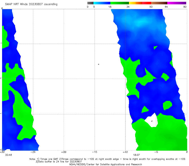Click the title 'SMAP NRT Winds 20230807 ascending'
The height and width of the screenshot is (166, 189).
(x=31, y=4)
